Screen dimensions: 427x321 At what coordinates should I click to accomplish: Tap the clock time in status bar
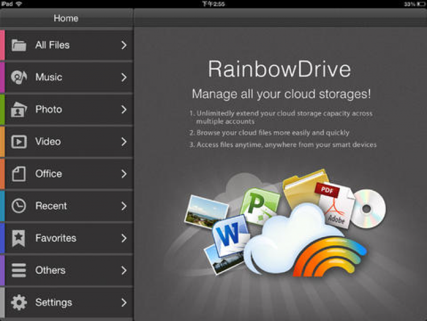pos(213,4)
